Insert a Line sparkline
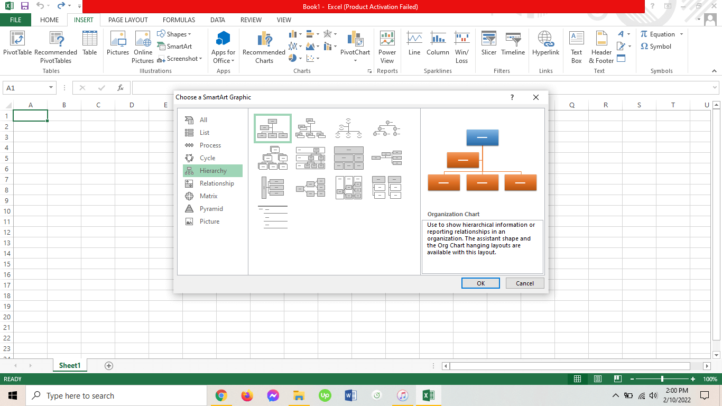 pos(414,43)
